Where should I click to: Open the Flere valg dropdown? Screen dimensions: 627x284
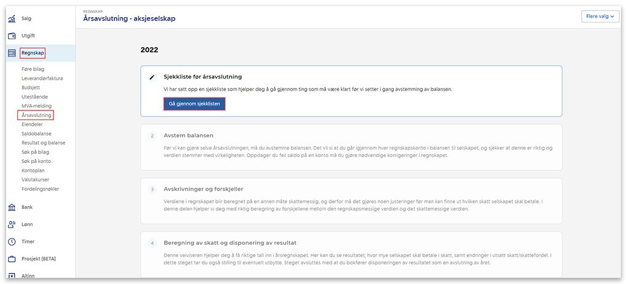599,17
